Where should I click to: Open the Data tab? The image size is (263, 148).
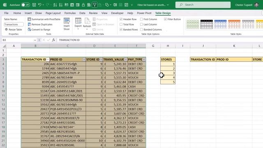click(82, 13)
